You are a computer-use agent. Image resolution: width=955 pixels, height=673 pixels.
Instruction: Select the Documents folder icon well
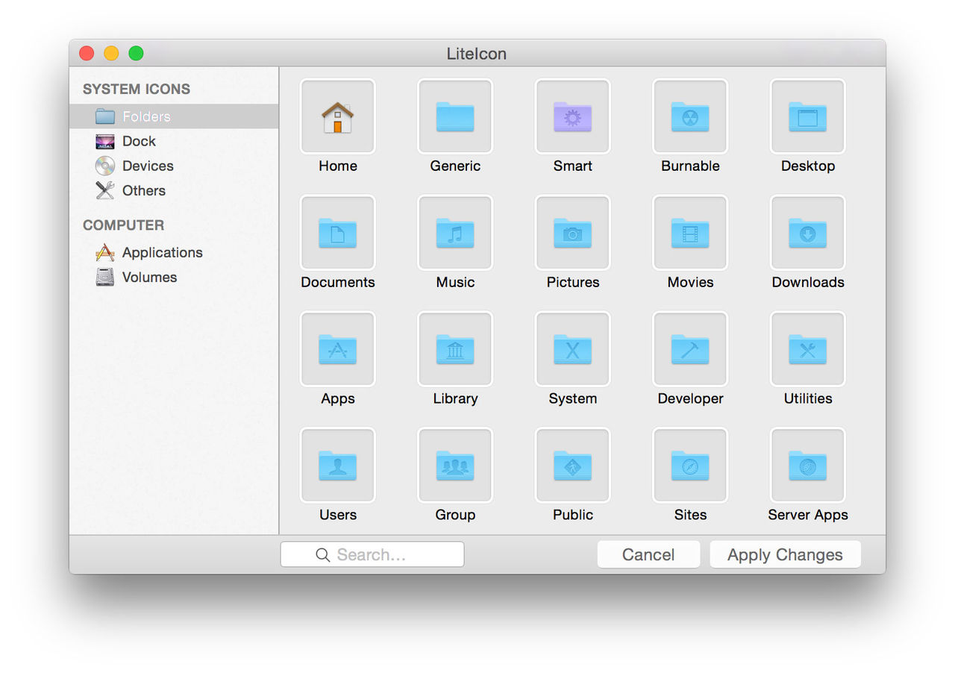pos(338,233)
